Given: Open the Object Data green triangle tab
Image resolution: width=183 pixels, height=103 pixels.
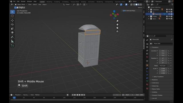Looking at the screenshot, I should click(147, 81).
